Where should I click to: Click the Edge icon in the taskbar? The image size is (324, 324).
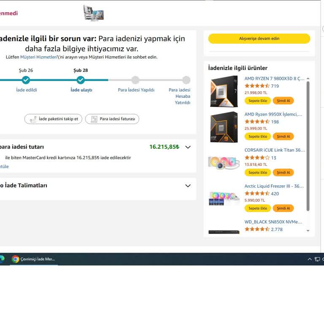(x=2, y=259)
